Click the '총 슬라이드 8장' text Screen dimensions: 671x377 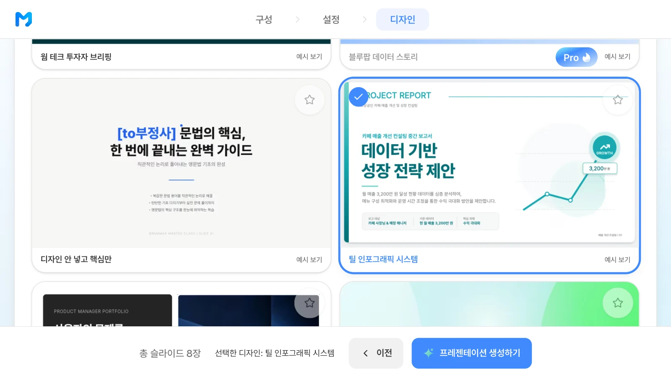pyautogui.click(x=170, y=353)
